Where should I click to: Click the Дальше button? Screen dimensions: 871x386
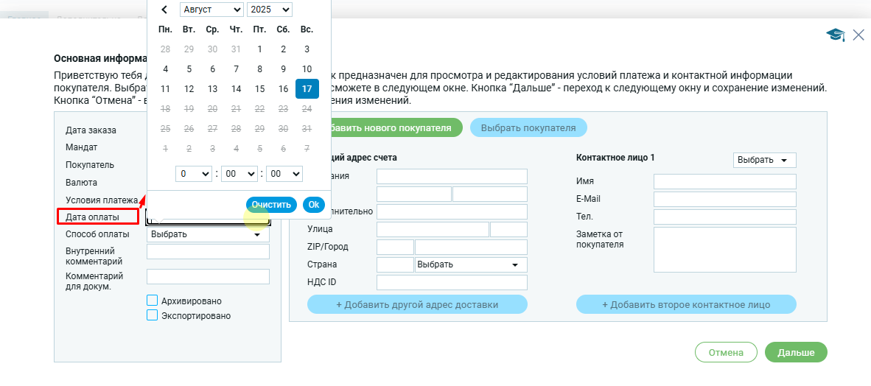coord(796,353)
